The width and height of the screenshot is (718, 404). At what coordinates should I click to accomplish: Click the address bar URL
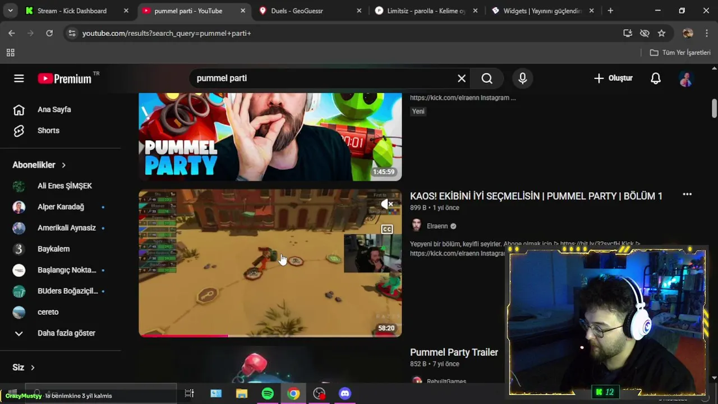tap(167, 33)
